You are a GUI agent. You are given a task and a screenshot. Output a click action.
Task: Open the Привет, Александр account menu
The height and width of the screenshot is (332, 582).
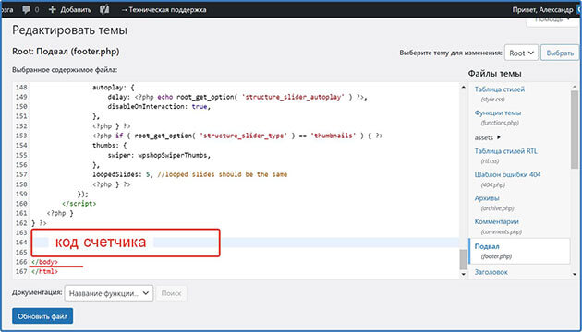[x=542, y=10]
